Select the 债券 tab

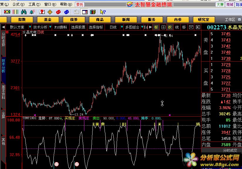[x=74, y=20]
